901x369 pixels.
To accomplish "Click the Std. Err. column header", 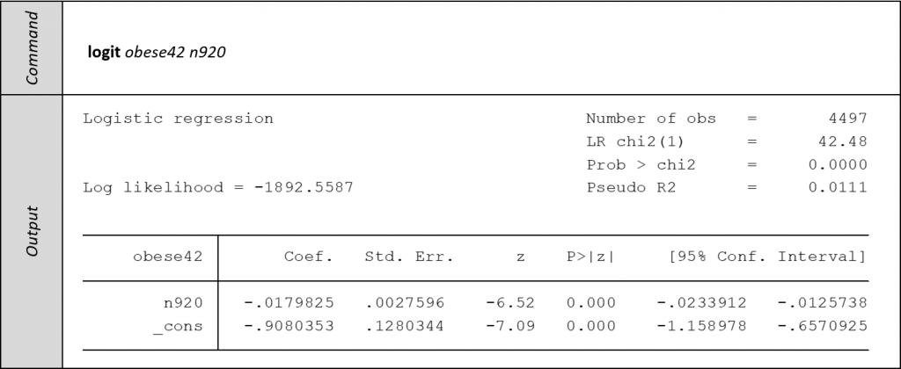I will (409, 257).
